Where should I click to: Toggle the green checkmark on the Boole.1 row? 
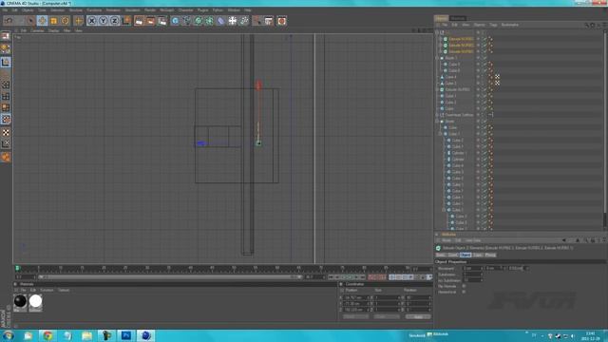tap(484, 58)
